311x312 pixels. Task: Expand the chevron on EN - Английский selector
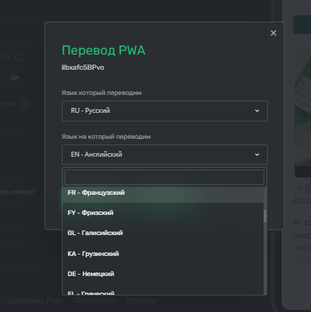click(x=257, y=155)
